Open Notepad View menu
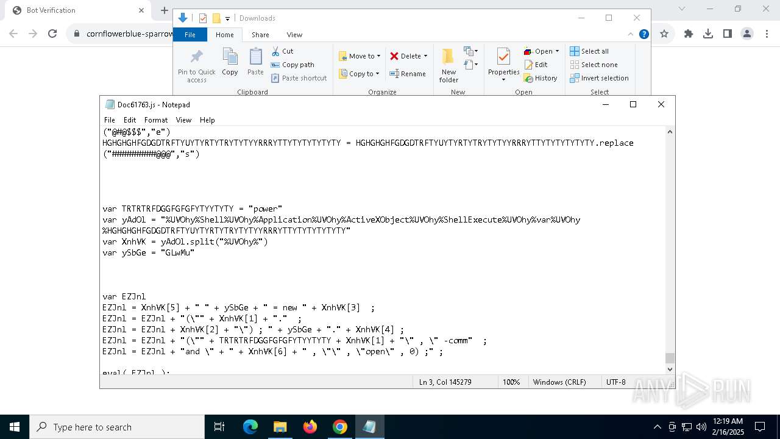This screenshot has width=780, height=439. [183, 120]
